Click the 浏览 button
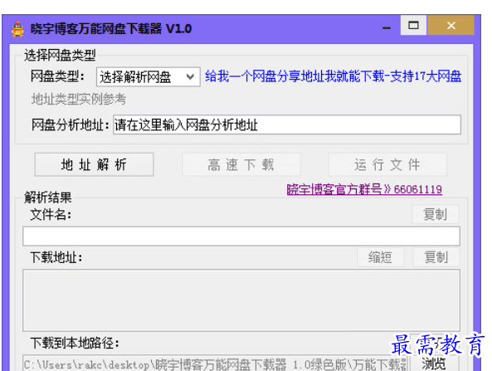Viewport: 492px width, 371px height. point(434,364)
